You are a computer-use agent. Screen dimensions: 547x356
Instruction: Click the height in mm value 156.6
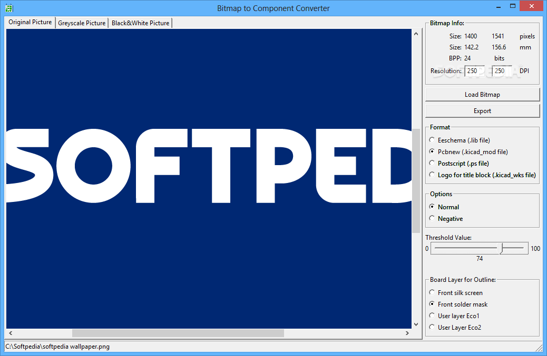coord(499,47)
